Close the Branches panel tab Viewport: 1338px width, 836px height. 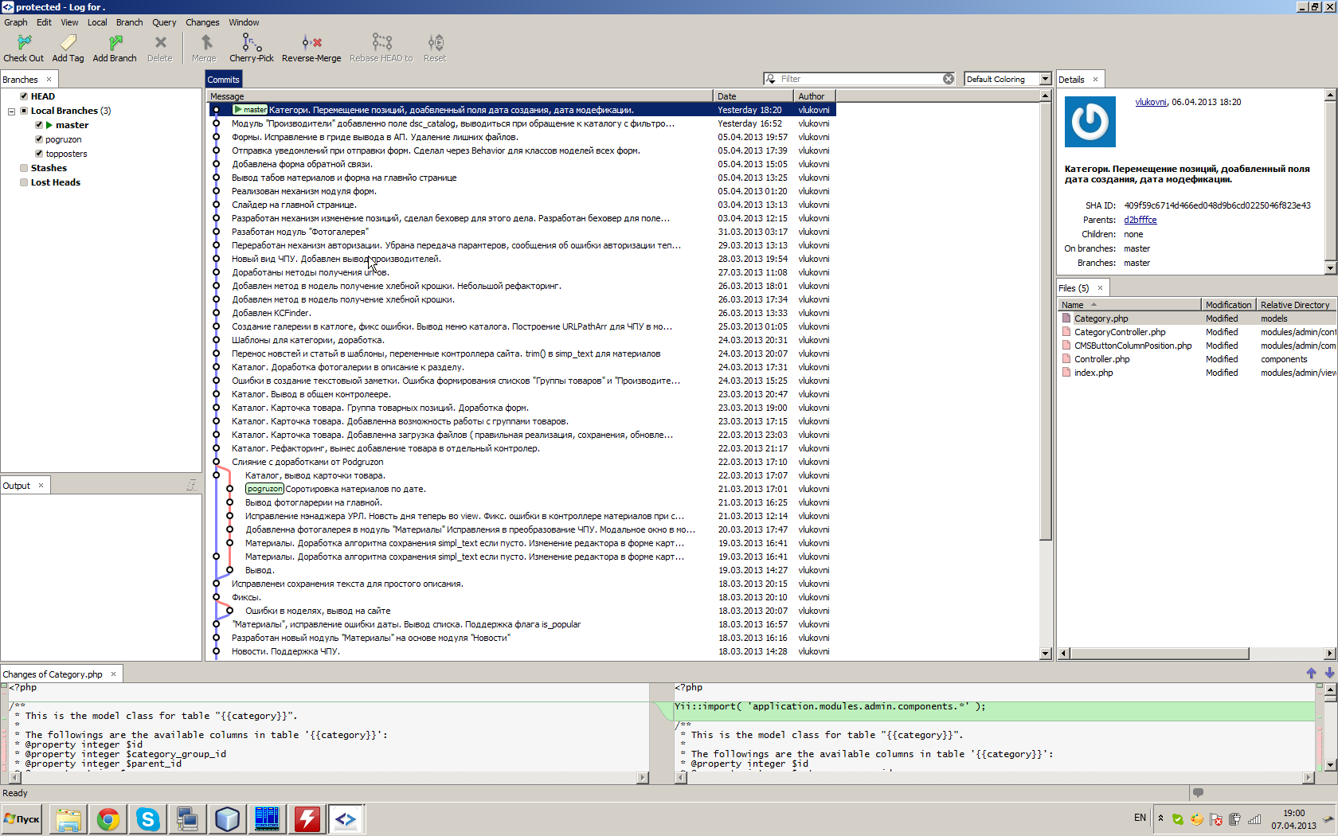point(49,80)
